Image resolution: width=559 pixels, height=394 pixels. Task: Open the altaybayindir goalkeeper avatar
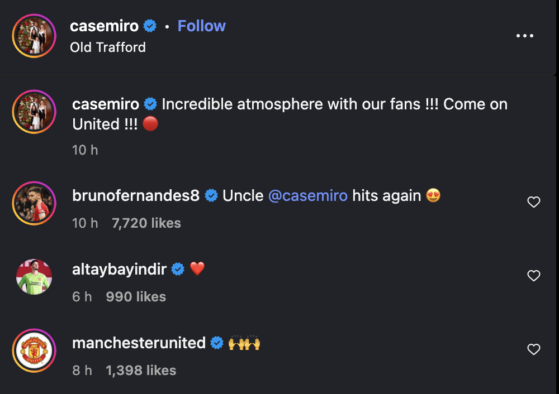pos(34,276)
